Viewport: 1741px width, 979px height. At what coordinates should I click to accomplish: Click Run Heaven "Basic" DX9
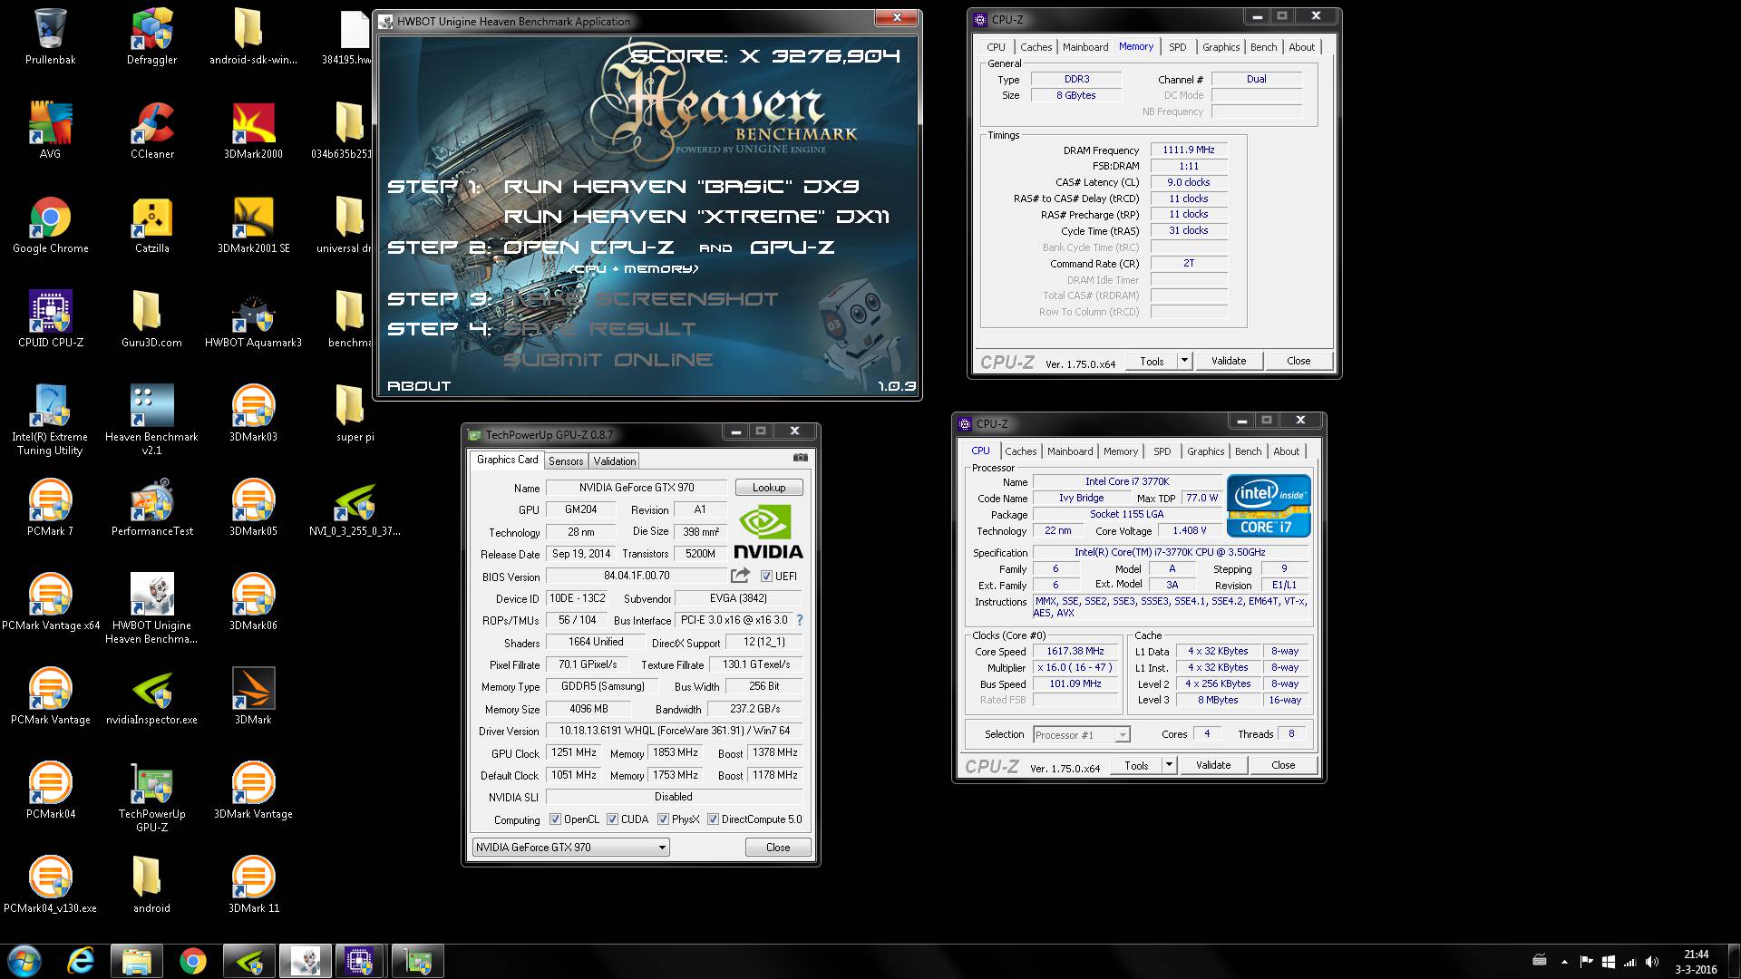click(681, 186)
